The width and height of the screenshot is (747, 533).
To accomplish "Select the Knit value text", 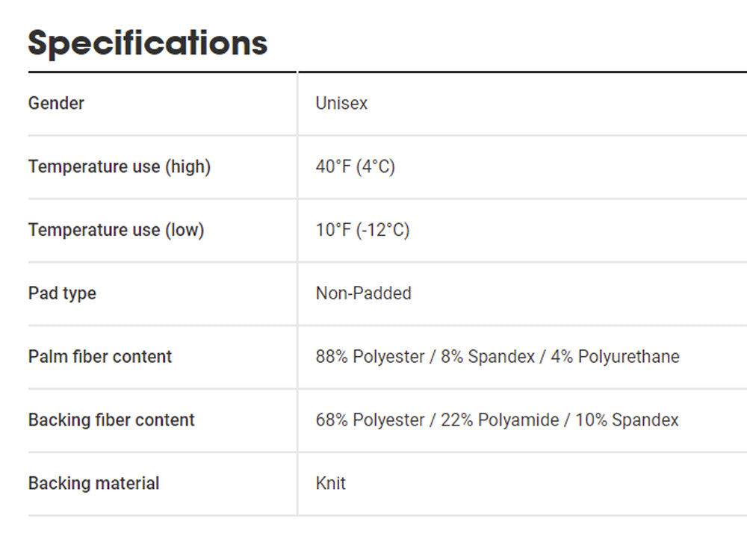I will pos(330,484).
